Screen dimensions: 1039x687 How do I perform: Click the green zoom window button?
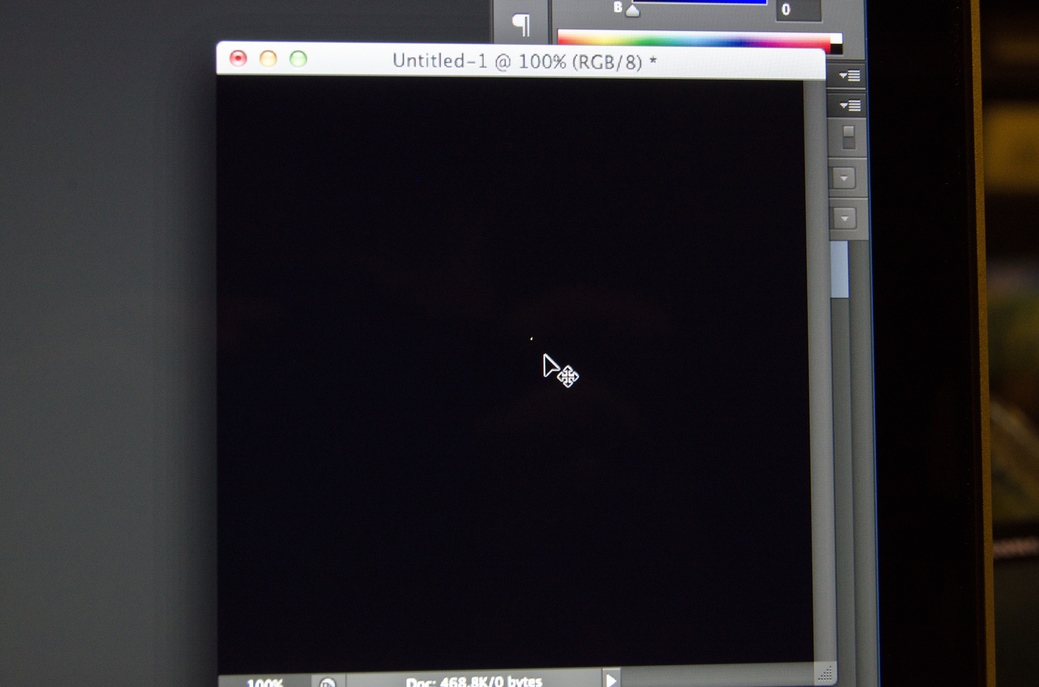[299, 59]
